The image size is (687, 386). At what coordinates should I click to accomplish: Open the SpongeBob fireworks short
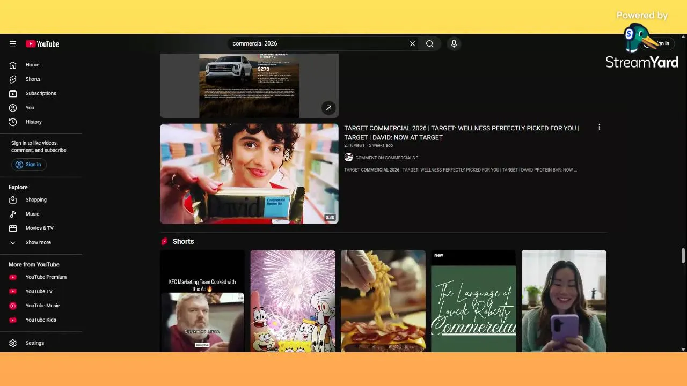tap(293, 301)
